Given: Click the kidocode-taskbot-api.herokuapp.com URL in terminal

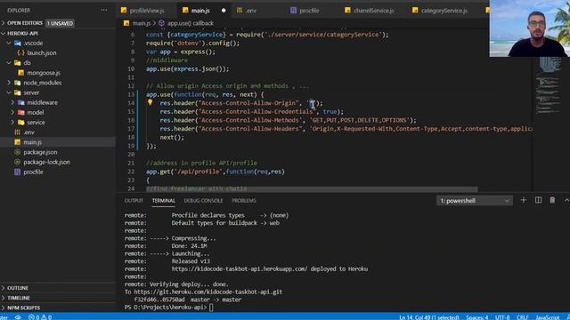Looking at the screenshot, I should (x=240, y=268).
